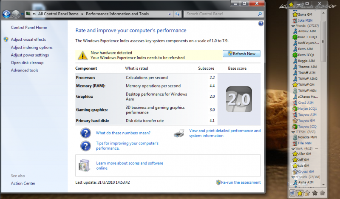
Task: Collapse the Friends group in the buddy list
Action: pyautogui.click(x=292, y=26)
